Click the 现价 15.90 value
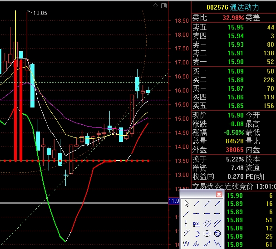Viewport: 276px width, 249px height. (x=236, y=115)
